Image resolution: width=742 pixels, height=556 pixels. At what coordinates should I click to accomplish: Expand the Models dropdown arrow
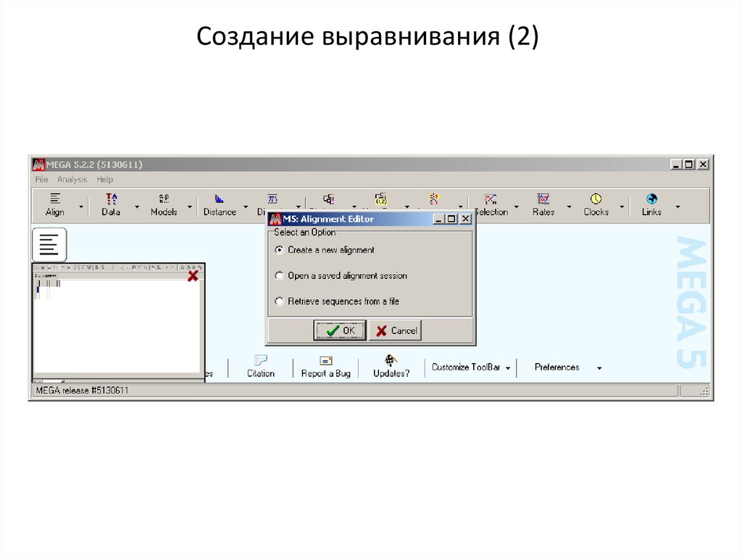190,207
